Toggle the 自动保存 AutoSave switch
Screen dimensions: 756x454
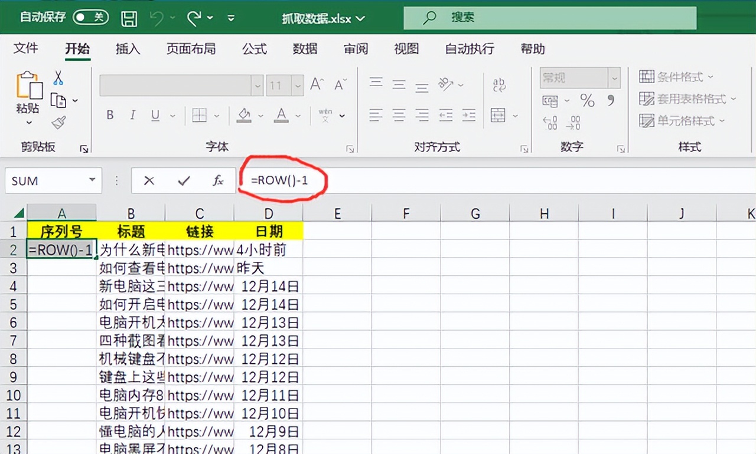point(90,17)
